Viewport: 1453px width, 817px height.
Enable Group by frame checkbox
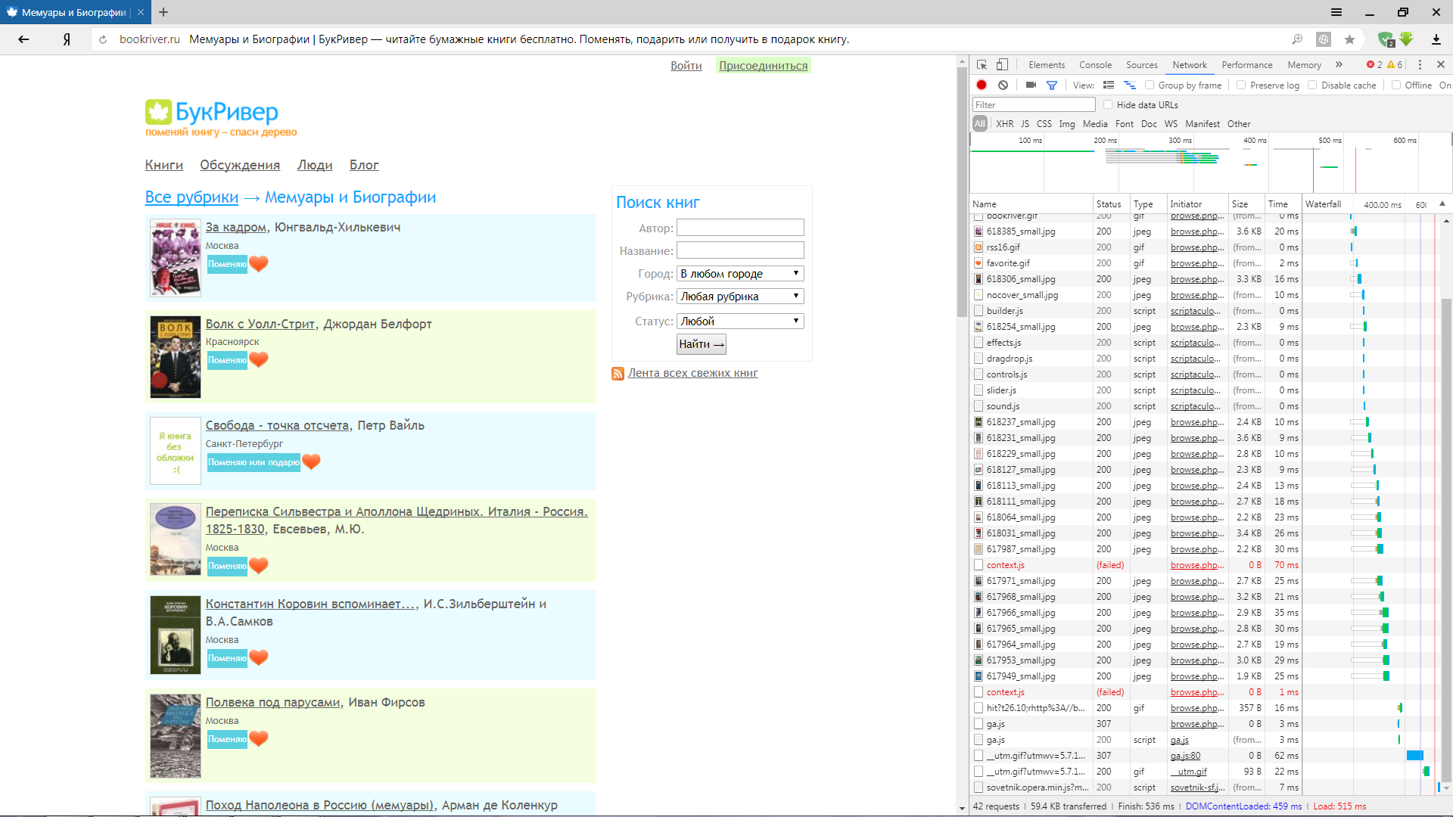point(1150,85)
